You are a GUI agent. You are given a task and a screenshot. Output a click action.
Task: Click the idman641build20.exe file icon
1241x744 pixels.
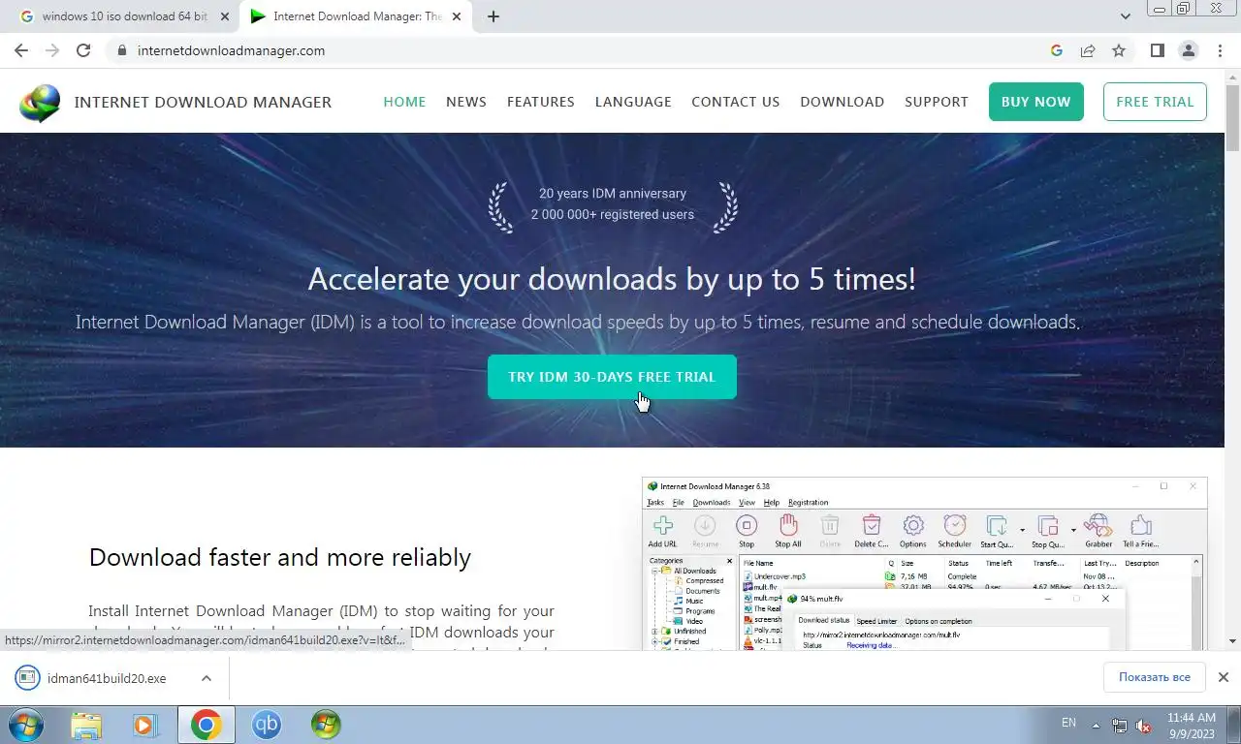point(27,678)
